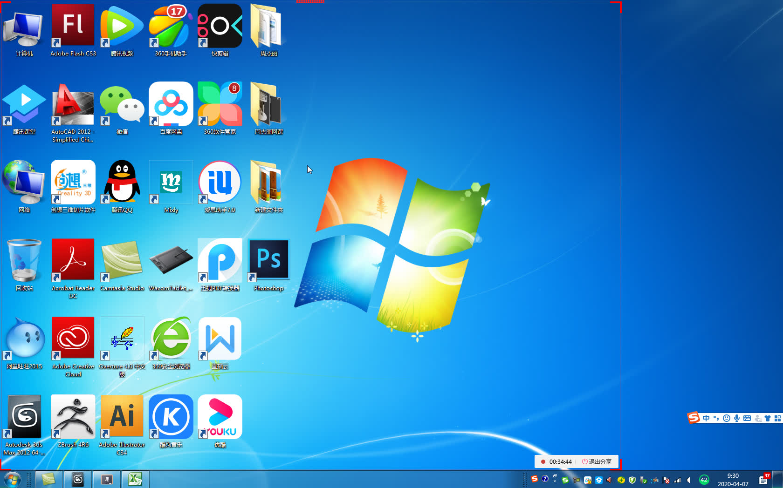The width and height of the screenshot is (783, 488).
Task: Open soft keyboard on Sogou bar
Action: [x=747, y=418]
